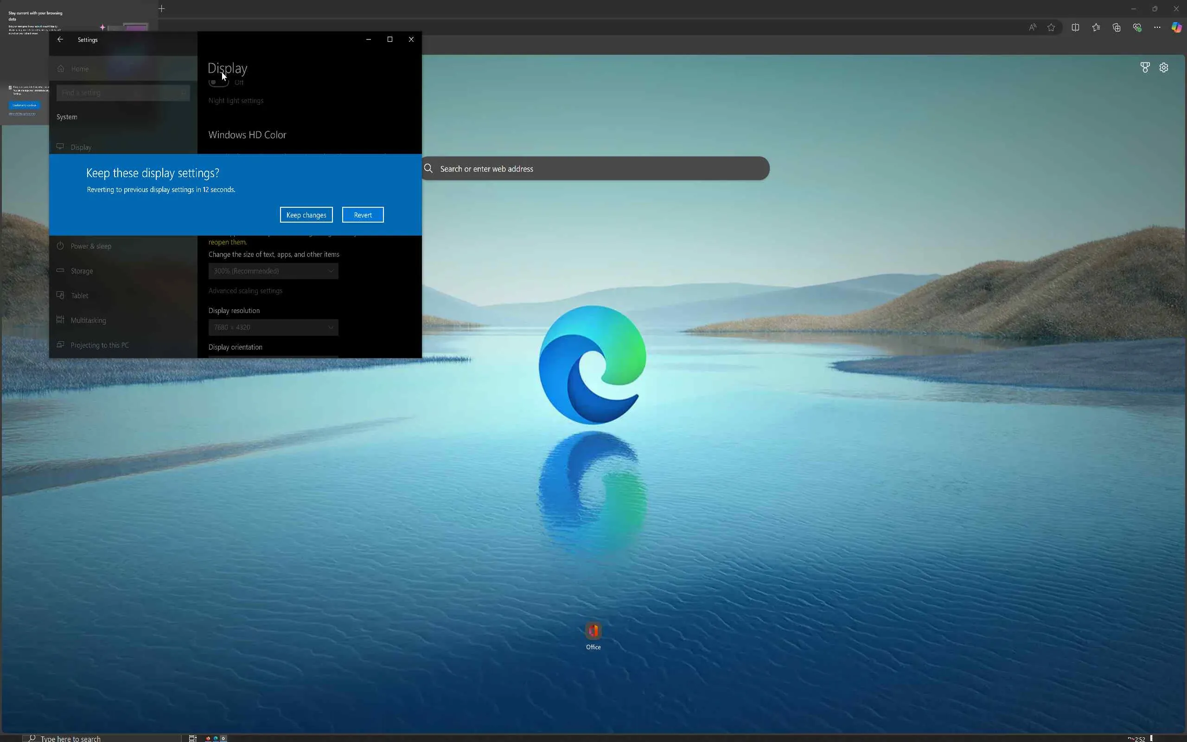The height and width of the screenshot is (742, 1187).
Task: Click the Revert button
Action: pyautogui.click(x=363, y=215)
